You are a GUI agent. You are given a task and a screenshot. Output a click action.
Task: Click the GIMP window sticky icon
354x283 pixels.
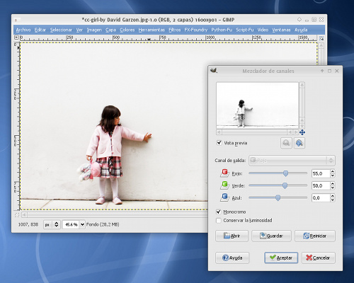[x=299, y=20]
